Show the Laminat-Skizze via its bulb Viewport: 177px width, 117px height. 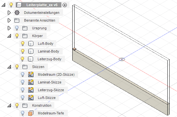pyautogui.click(x=23, y=82)
